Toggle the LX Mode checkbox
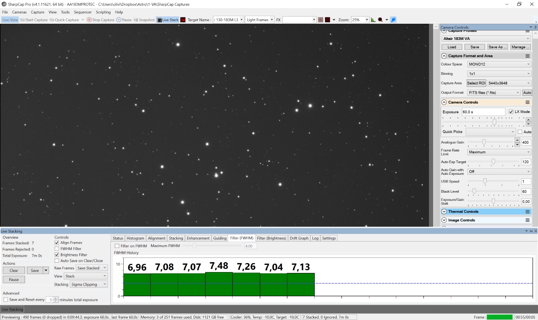 click(x=511, y=112)
